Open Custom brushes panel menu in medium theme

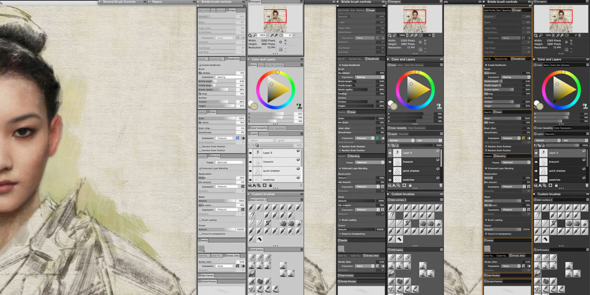click(x=442, y=194)
